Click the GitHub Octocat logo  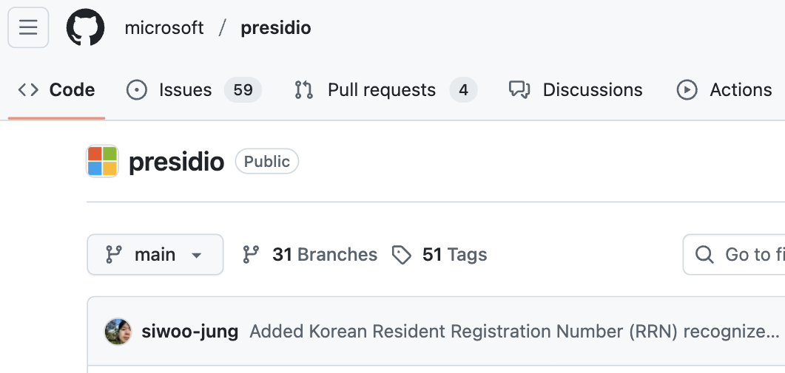pos(86,27)
